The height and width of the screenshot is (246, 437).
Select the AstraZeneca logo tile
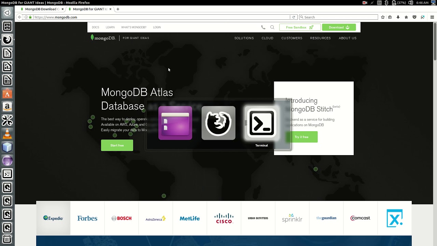pyautogui.click(x=156, y=218)
